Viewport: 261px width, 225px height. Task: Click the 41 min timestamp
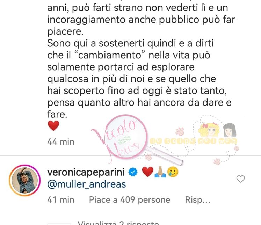coord(61,200)
